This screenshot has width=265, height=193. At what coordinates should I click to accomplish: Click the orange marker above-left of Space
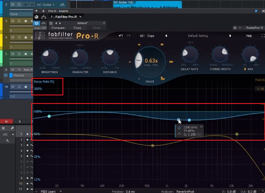pos(139,45)
